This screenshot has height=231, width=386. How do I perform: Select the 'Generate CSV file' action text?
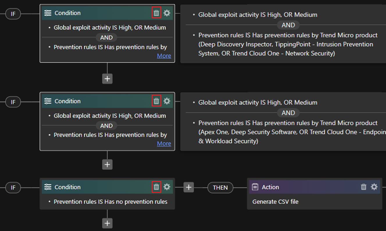(275, 202)
